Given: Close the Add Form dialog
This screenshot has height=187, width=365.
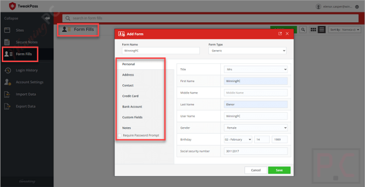Looking at the screenshot, I should click(287, 34).
